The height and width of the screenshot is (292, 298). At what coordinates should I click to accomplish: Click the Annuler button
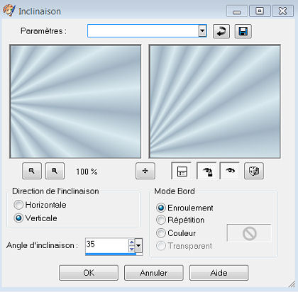pos(154,273)
